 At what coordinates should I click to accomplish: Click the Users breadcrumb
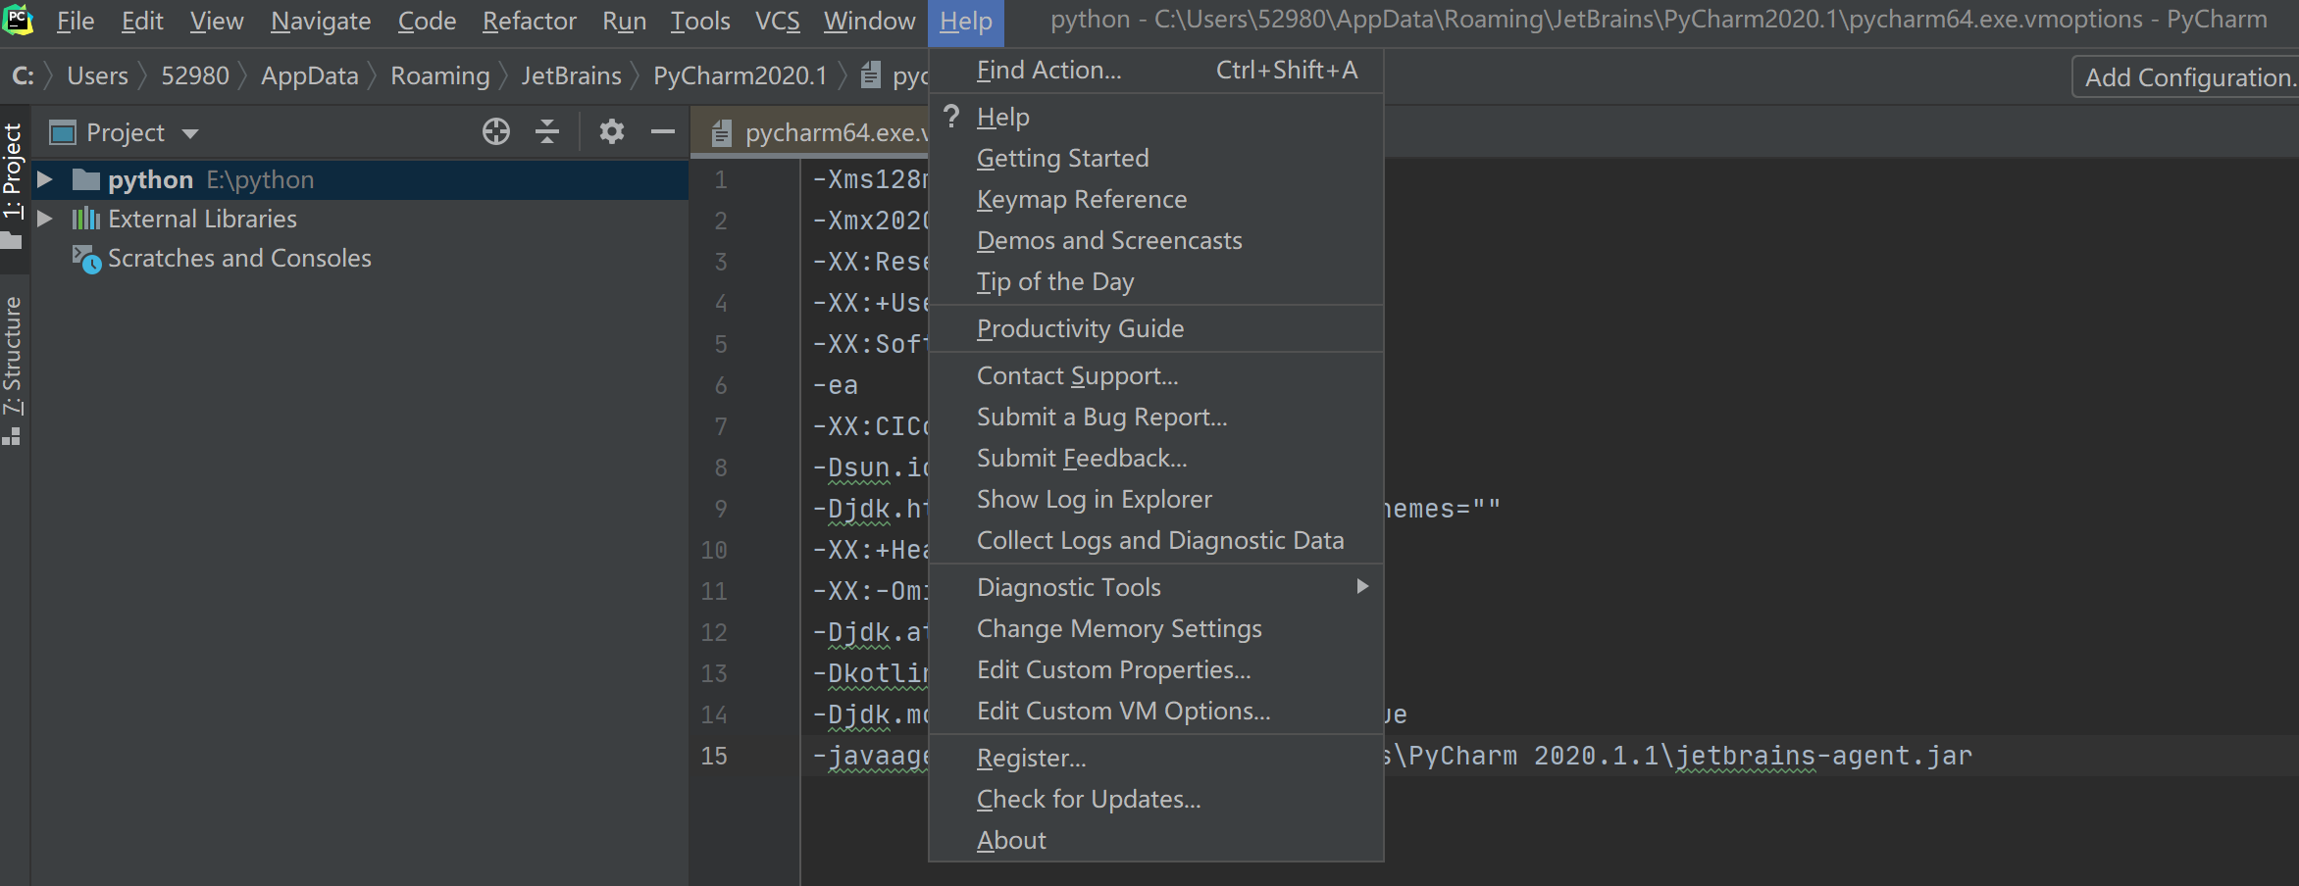click(97, 75)
